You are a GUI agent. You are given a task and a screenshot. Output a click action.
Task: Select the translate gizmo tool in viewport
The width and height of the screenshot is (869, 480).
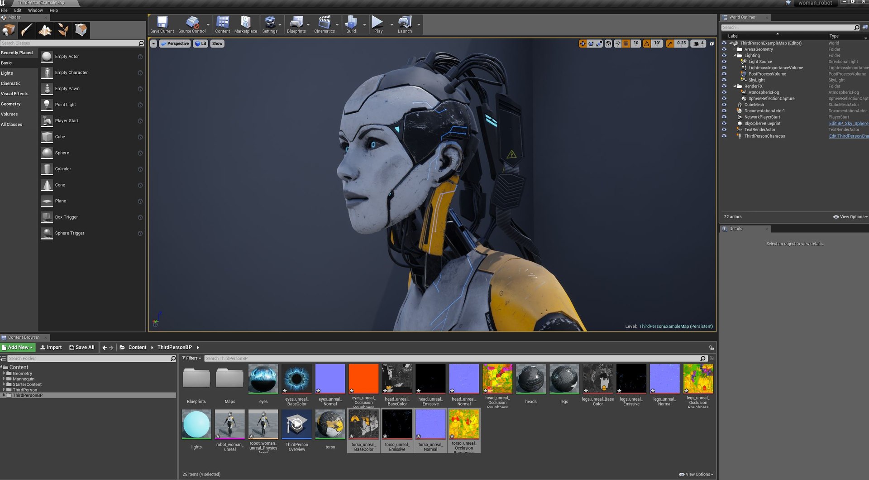click(583, 43)
